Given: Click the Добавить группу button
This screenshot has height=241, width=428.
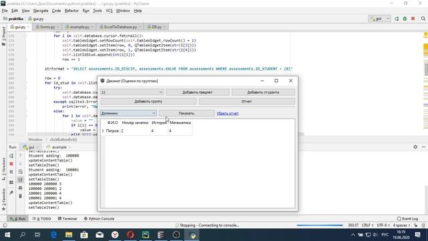Looking at the screenshot, I should click(x=148, y=101).
